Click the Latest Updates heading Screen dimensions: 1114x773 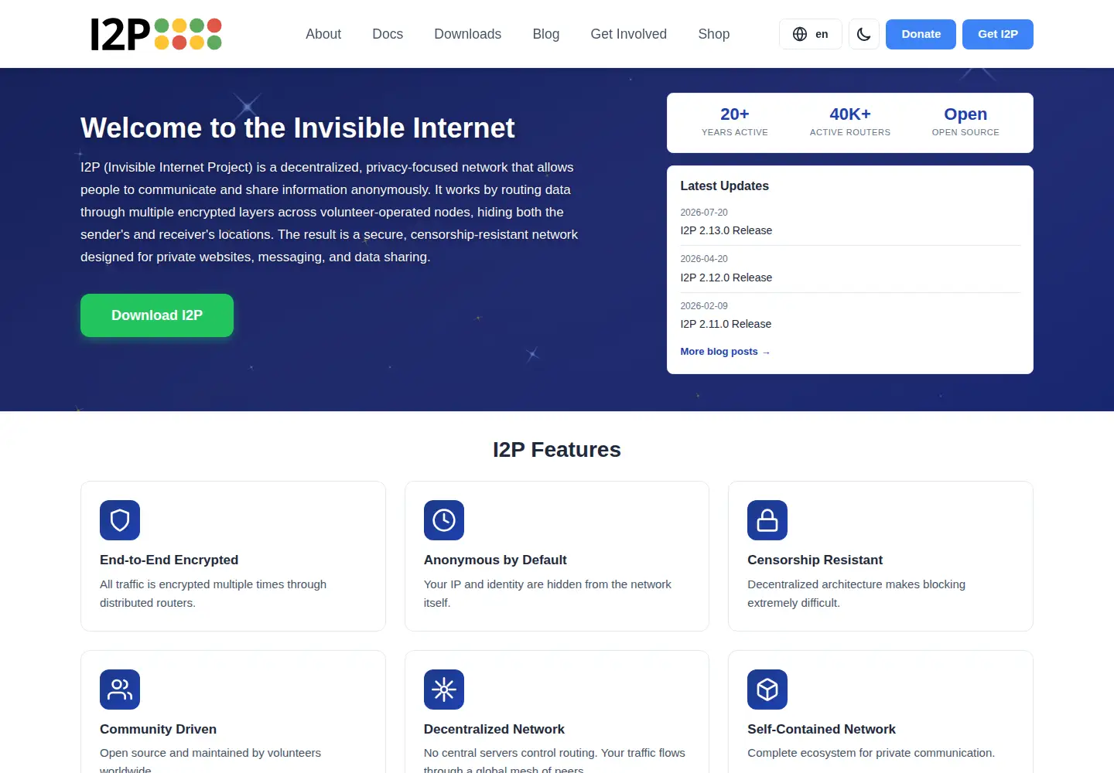[x=725, y=186]
